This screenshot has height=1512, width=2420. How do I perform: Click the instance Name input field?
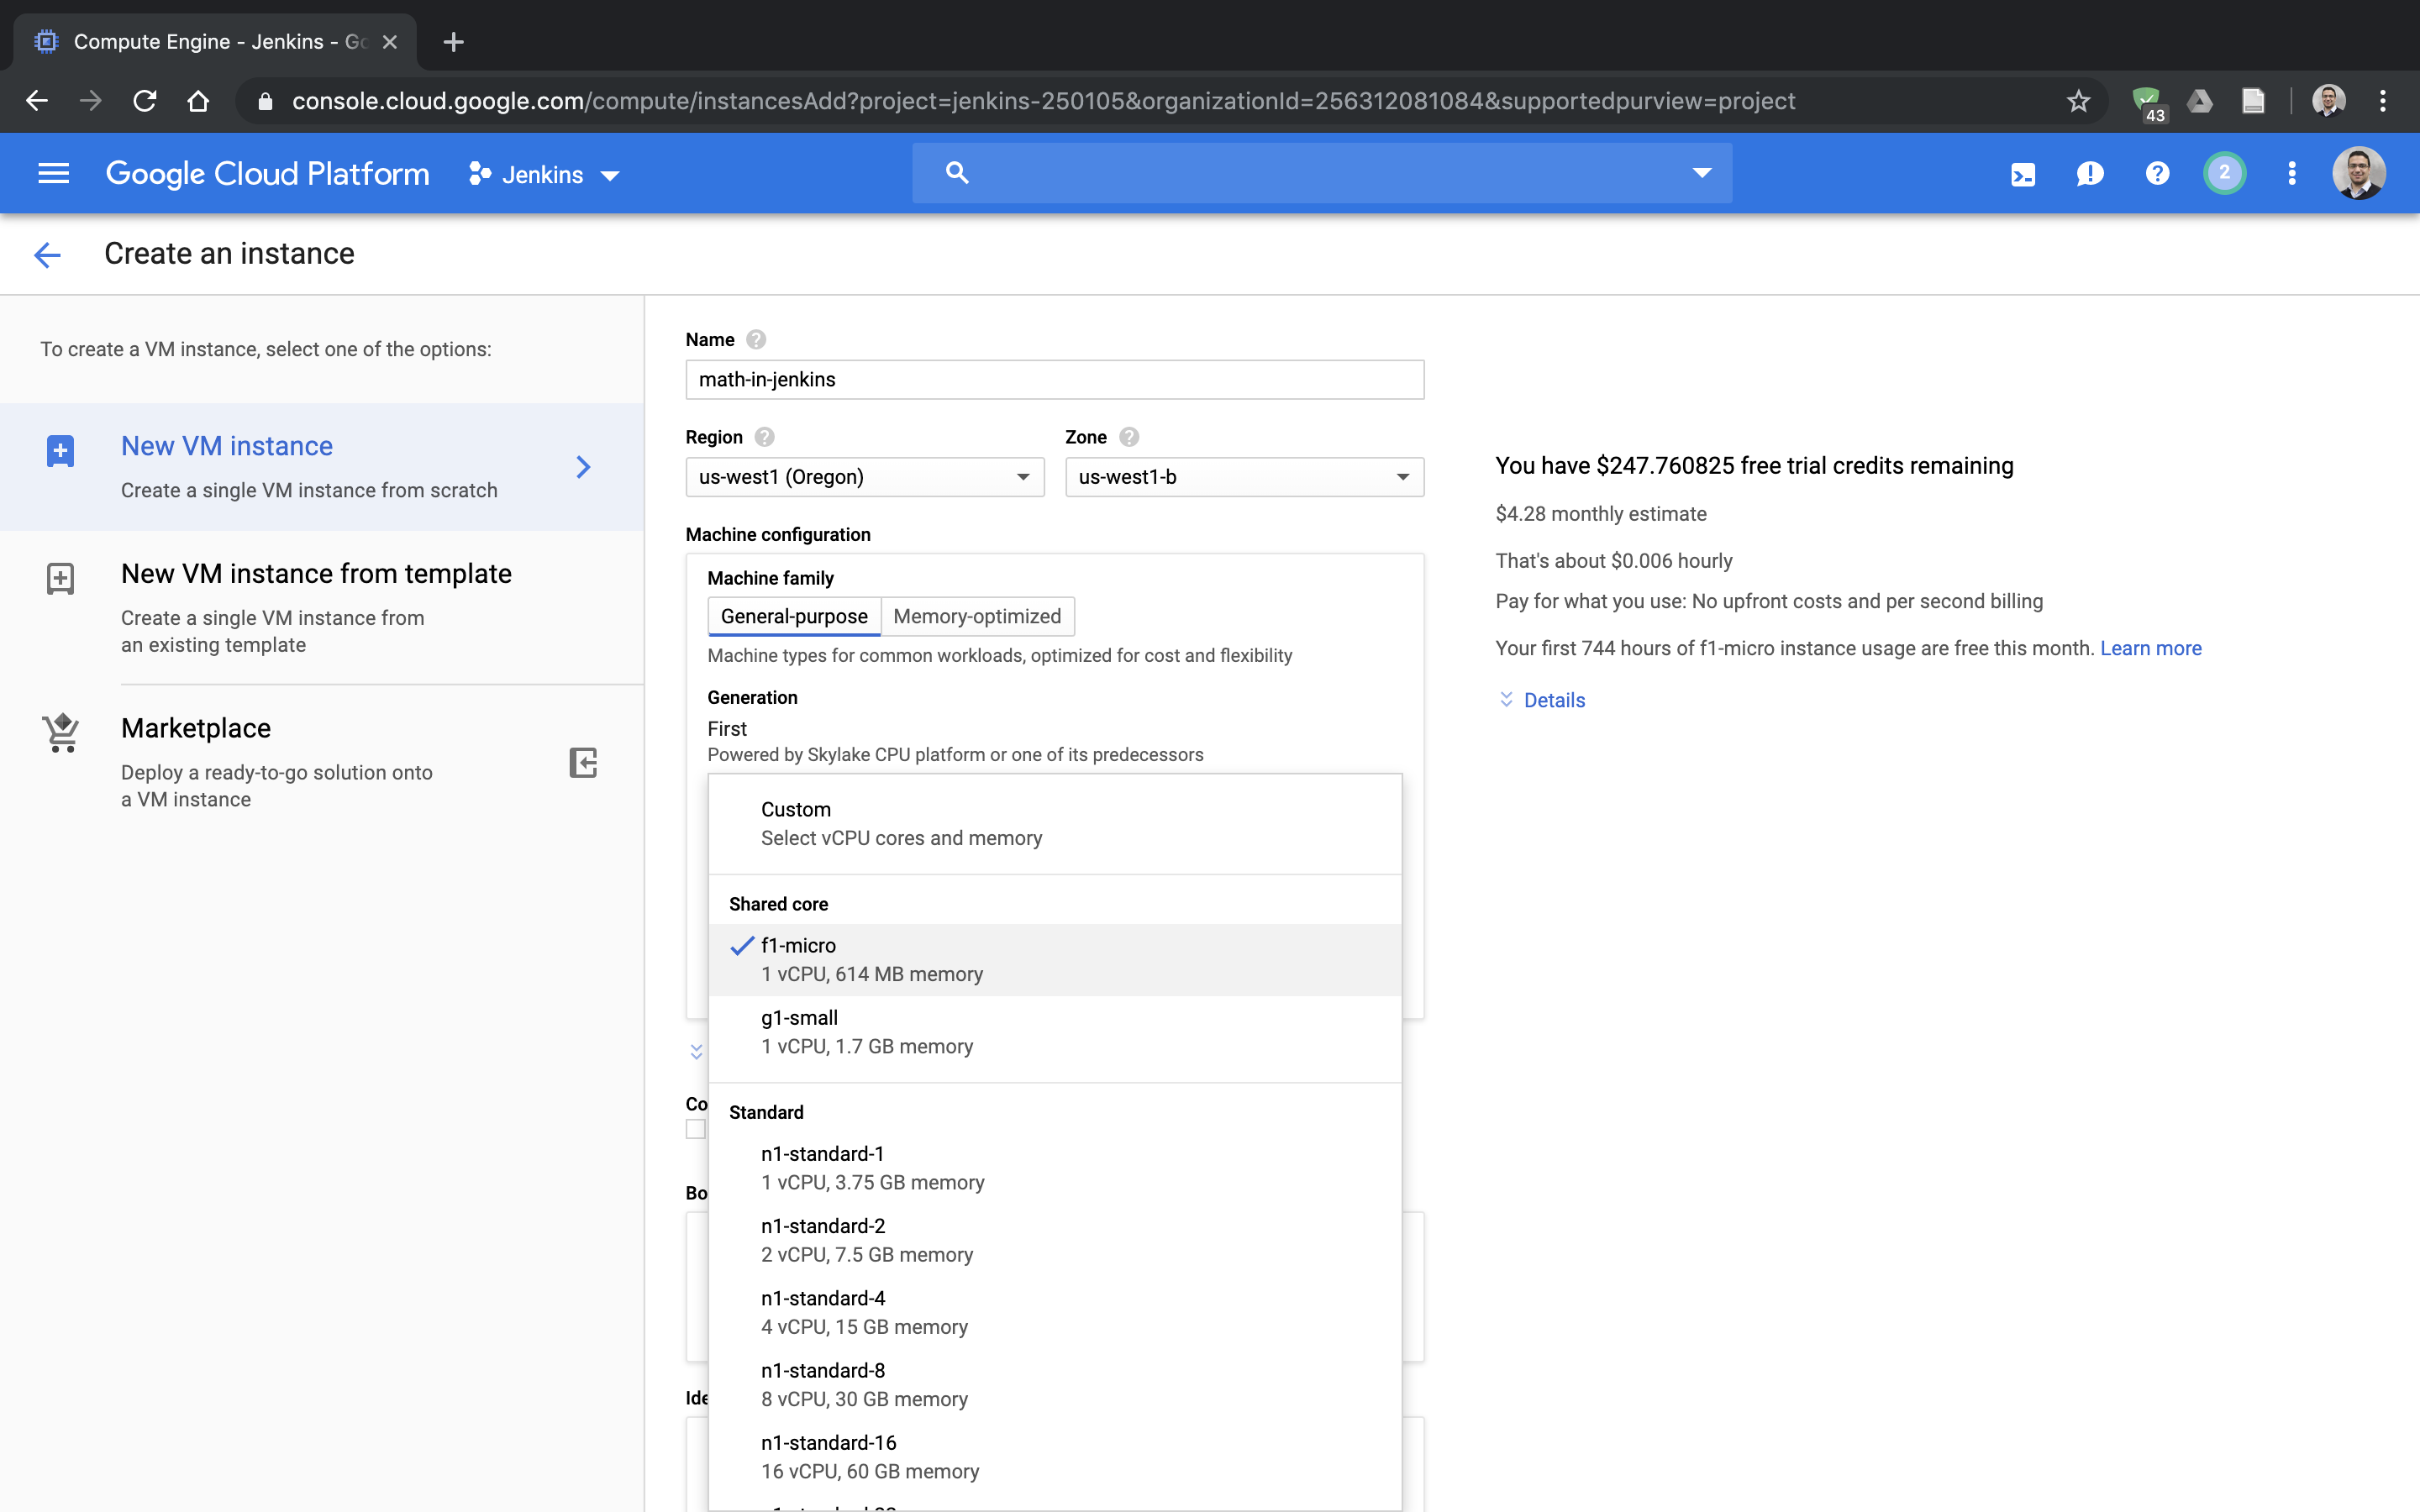click(1054, 380)
